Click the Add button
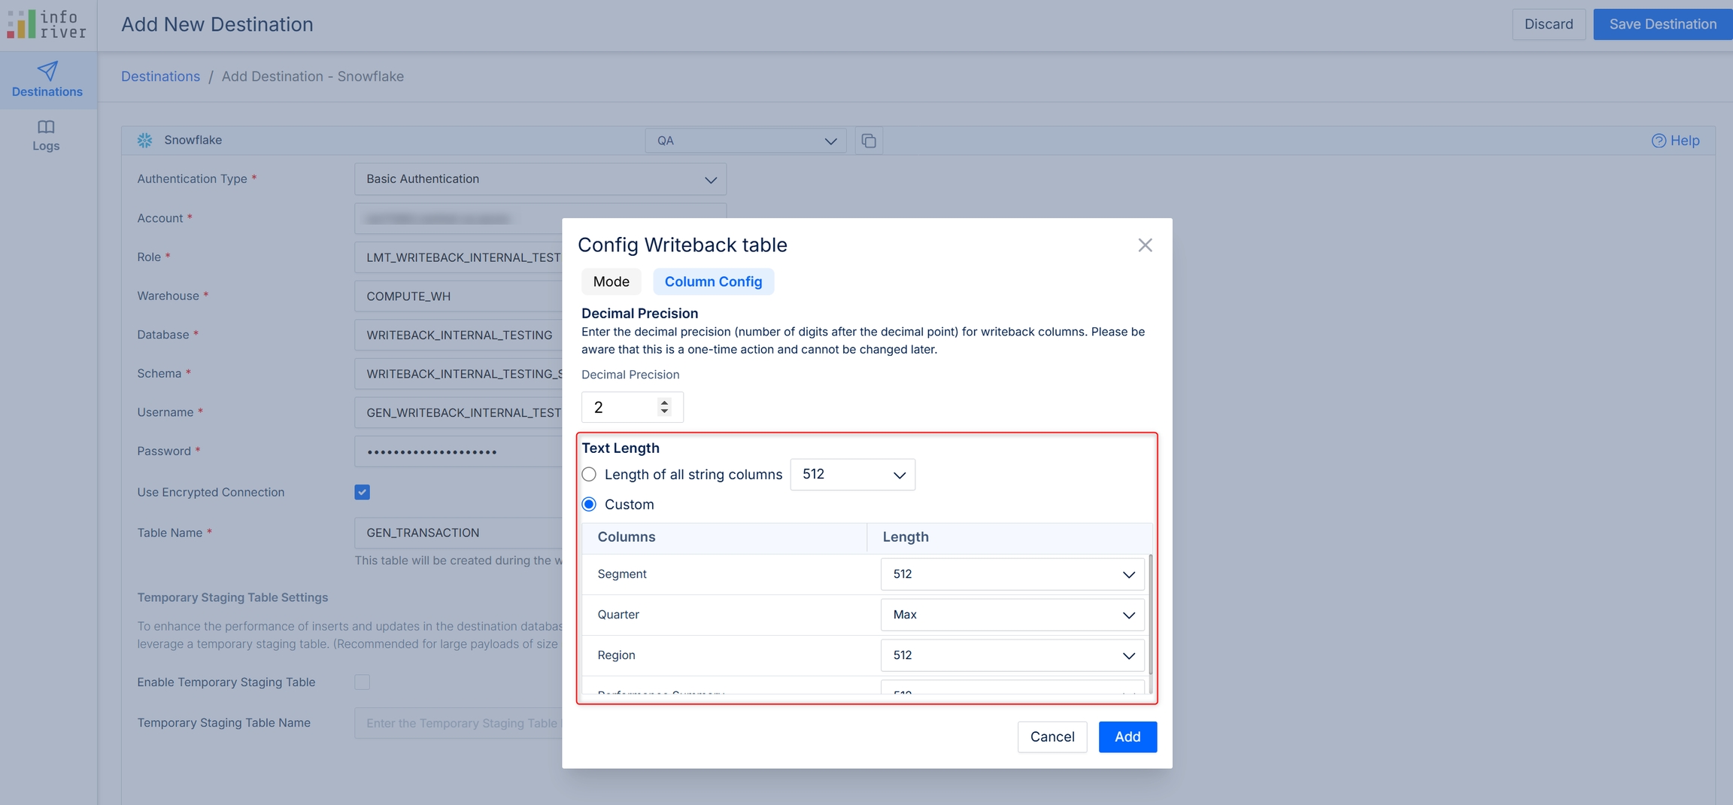Viewport: 1733px width, 805px height. tap(1127, 737)
